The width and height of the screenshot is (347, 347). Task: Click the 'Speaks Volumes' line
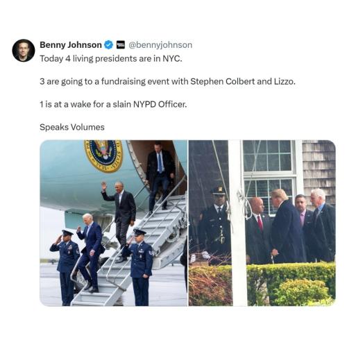click(x=72, y=127)
